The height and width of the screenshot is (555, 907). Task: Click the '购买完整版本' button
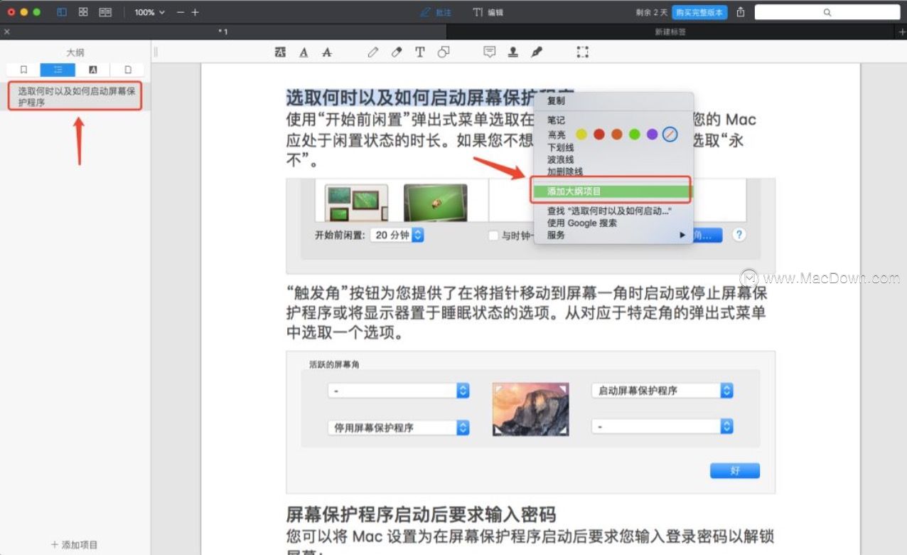click(700, 12)
